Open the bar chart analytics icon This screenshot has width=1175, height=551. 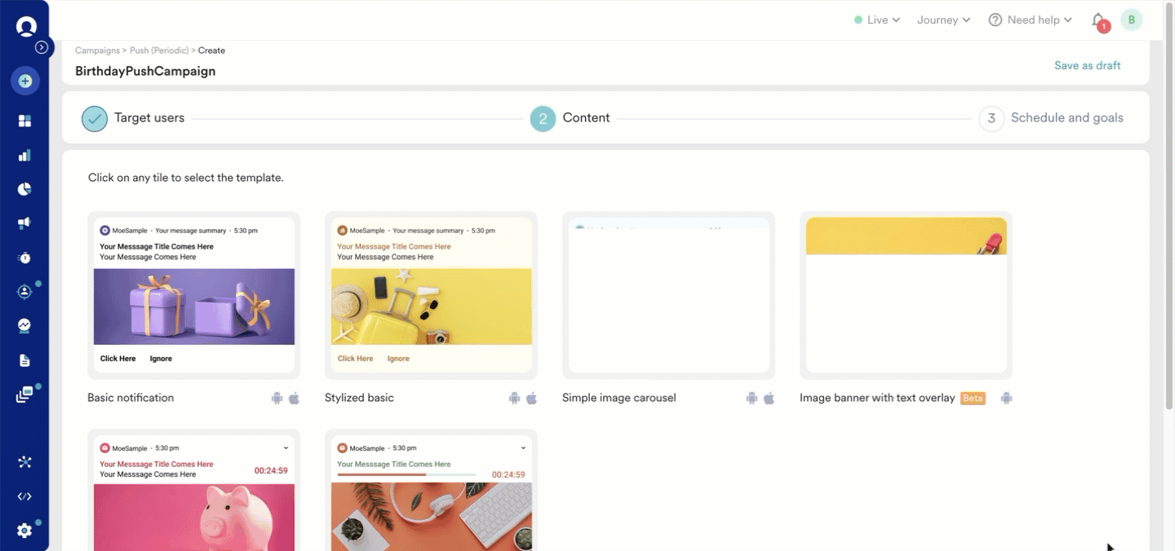(x=24, y=155)
